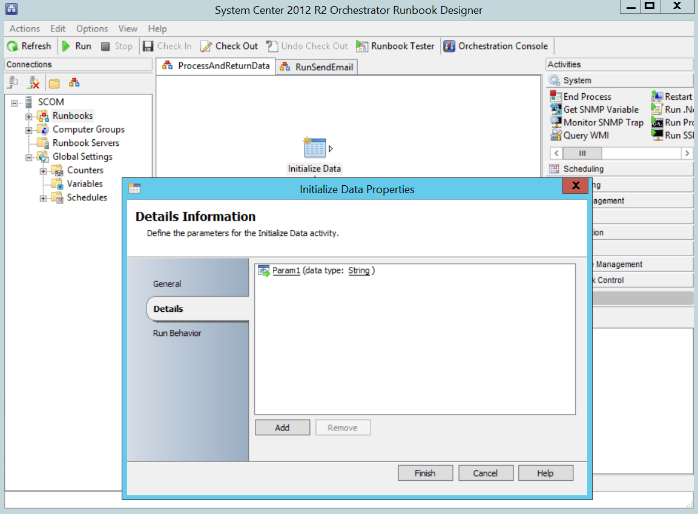This screenshot has height=514, width=698.
Task: Minimize the Runbook Designer window
Action: 631,6
